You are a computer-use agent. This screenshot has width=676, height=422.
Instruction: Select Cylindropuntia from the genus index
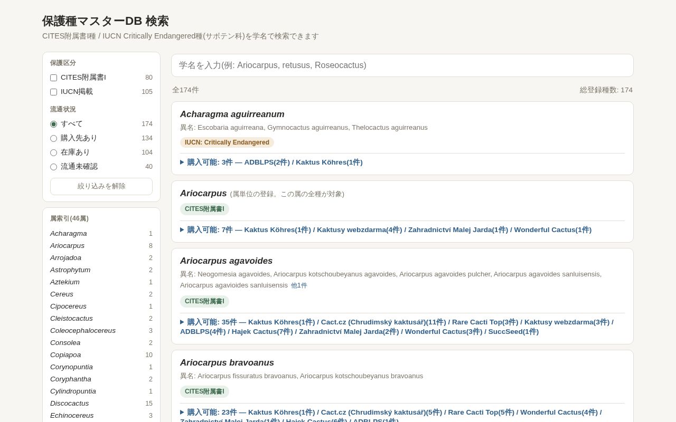click(101, 391)
